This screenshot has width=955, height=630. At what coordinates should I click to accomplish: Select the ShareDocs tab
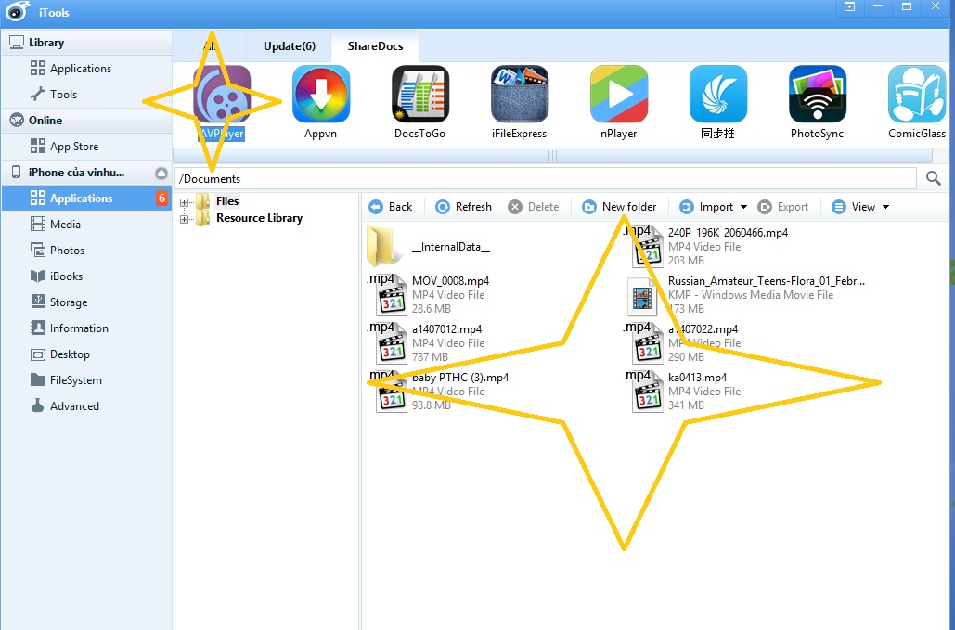coord(374,45)
